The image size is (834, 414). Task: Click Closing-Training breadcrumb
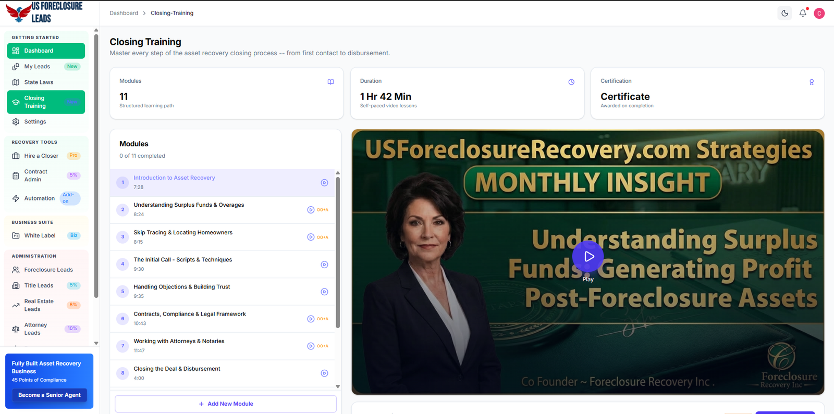pos(172,13)
